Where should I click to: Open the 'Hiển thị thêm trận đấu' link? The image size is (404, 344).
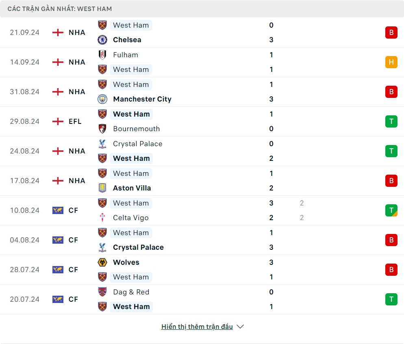(x=197, y=327)
